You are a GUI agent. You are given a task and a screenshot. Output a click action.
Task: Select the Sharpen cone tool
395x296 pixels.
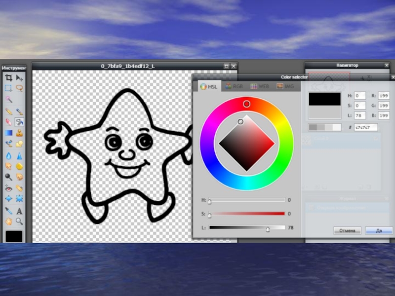tap(19, 156)
